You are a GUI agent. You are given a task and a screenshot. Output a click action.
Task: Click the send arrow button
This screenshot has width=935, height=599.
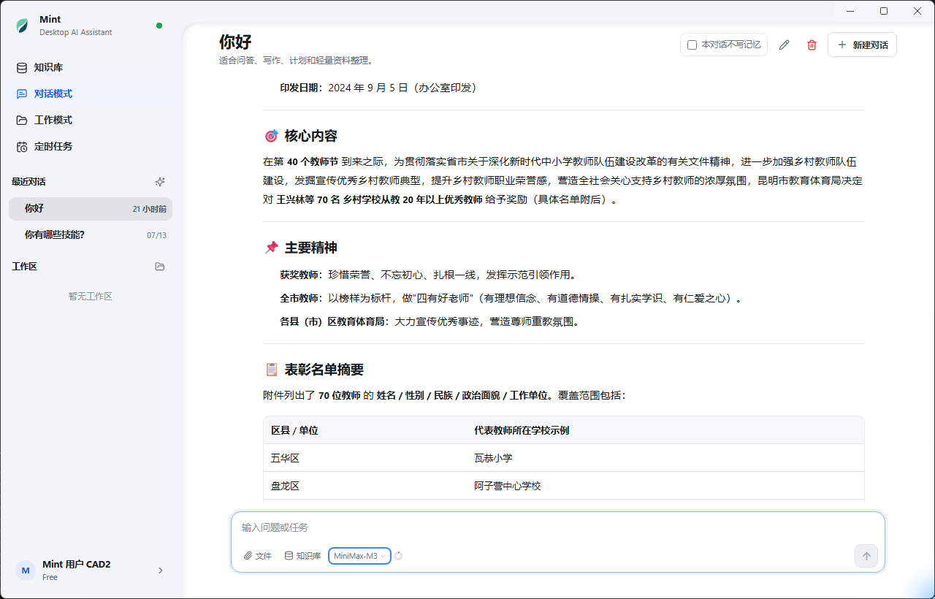866,556
